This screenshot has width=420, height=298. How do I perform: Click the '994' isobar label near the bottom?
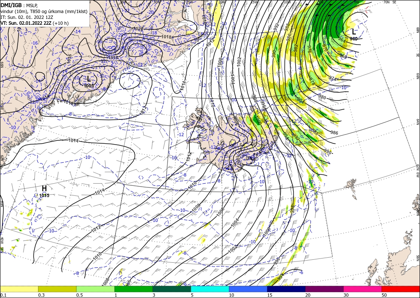click(281, 277)
